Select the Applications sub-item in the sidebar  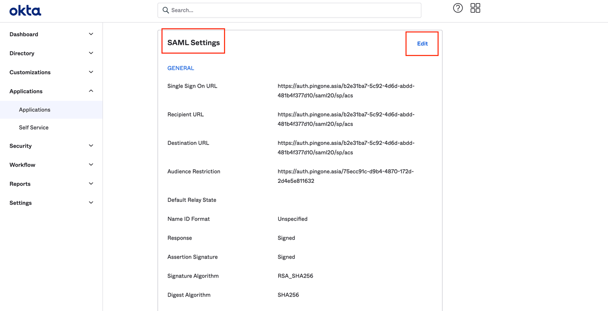pos(35,110)
